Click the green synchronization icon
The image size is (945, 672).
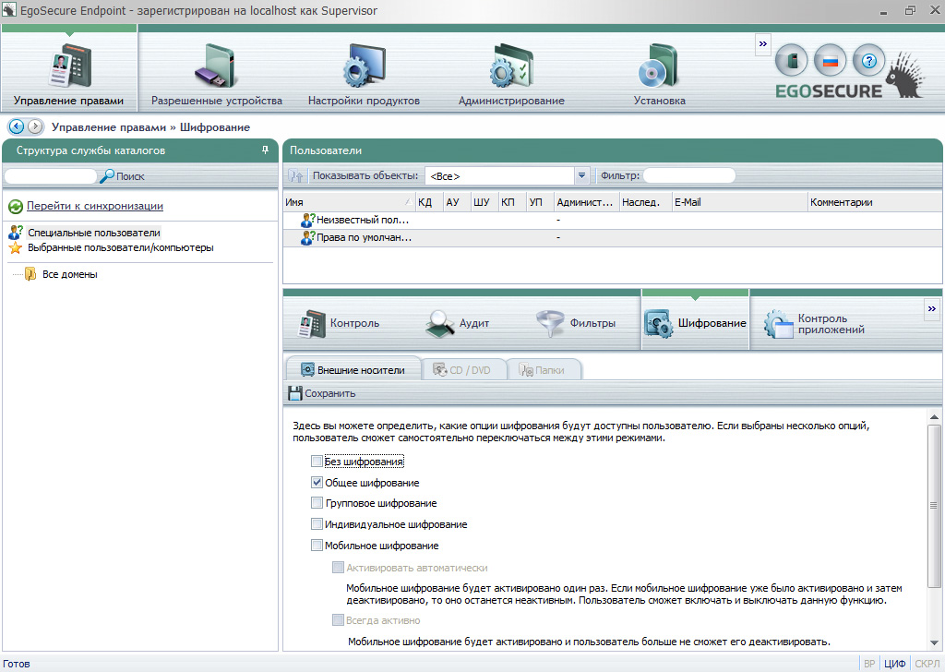tap(16, 207)
